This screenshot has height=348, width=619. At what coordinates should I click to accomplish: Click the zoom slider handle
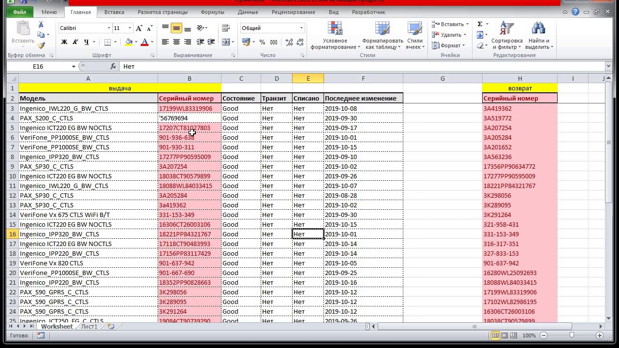coord(572,335)
